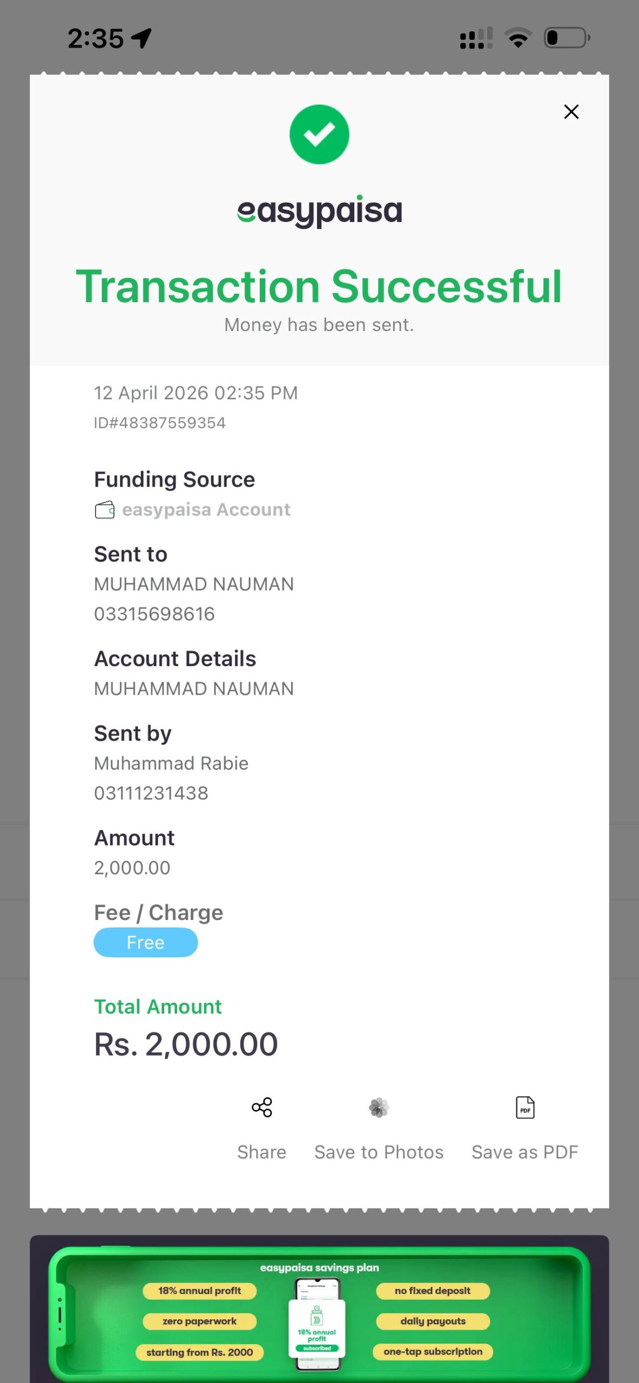Tap the transaction ID number
This screenshot has width=639, height=1383.
click(x=160, y=423)
